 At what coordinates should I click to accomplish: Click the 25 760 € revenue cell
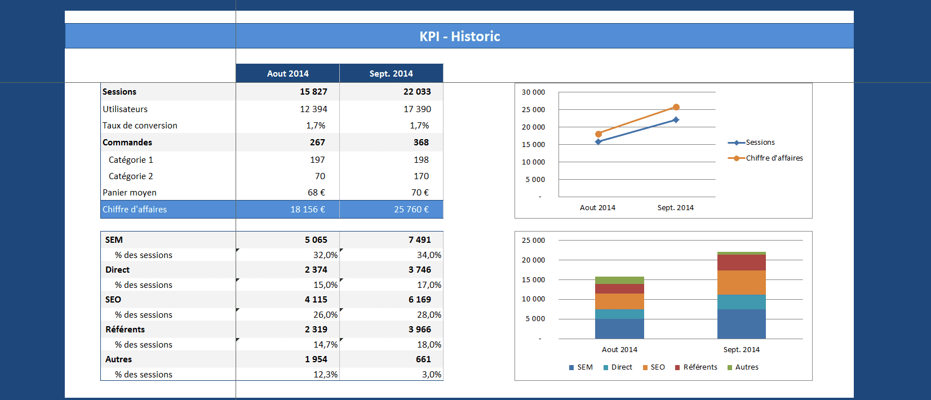click(411, 210)
